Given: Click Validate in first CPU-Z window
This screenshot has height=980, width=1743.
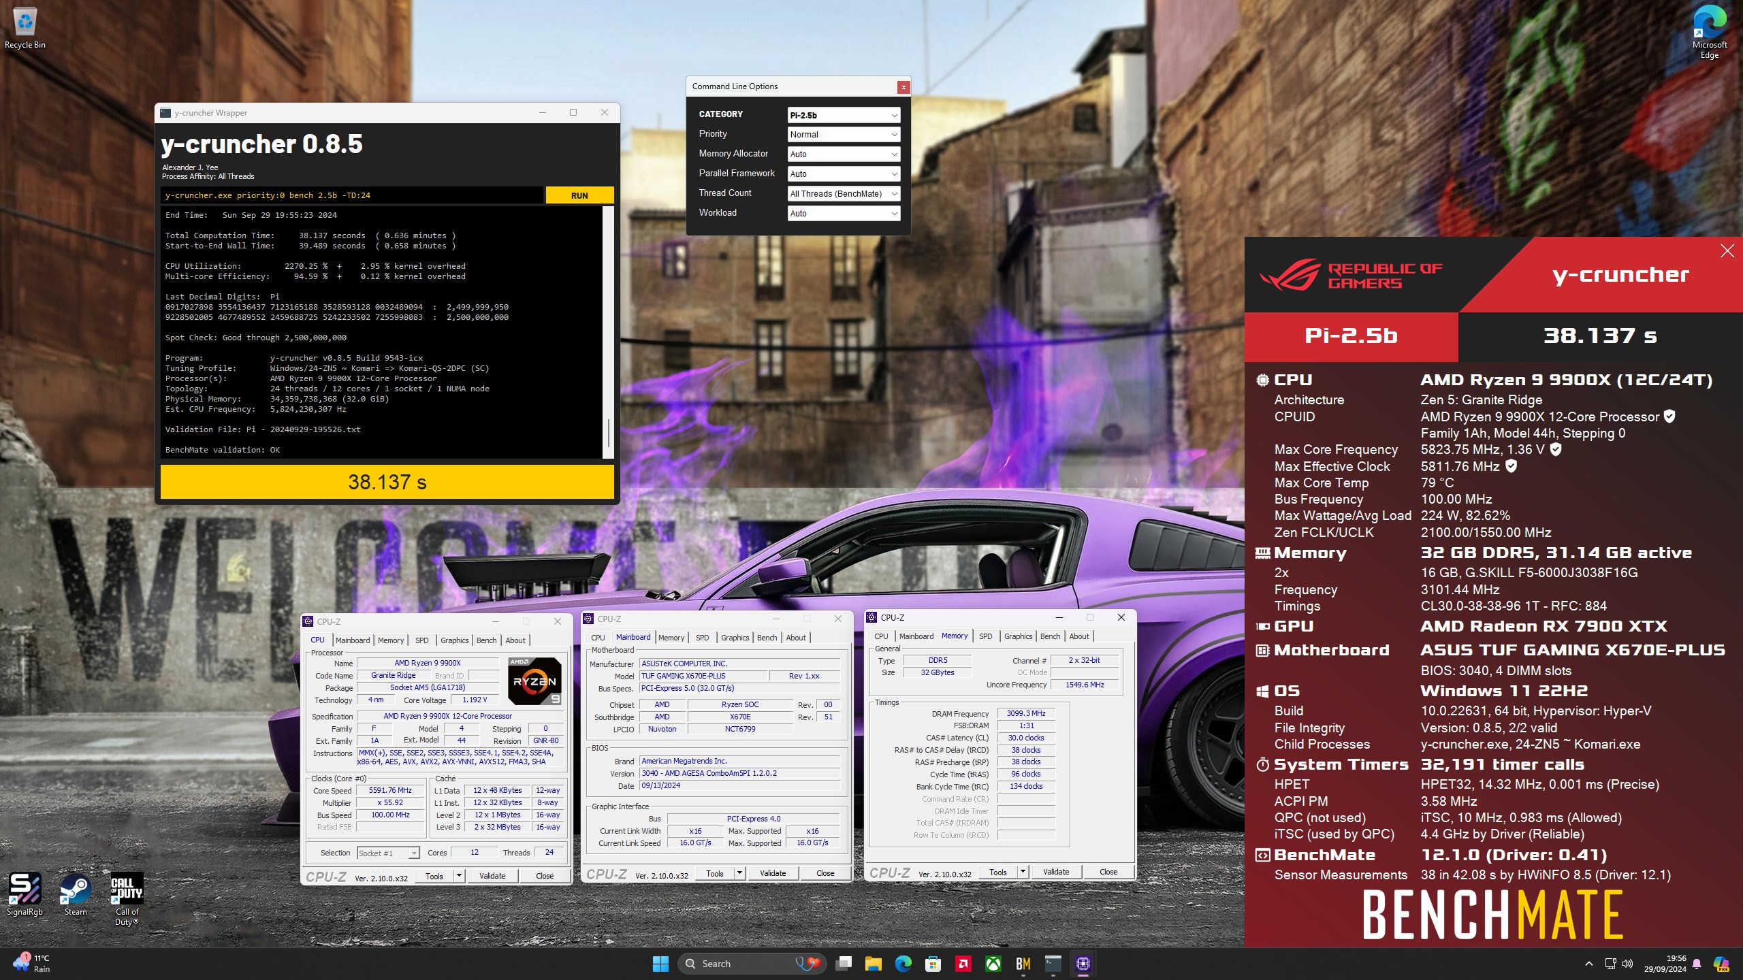Looking at the screenshot, I should coord(492,876).
